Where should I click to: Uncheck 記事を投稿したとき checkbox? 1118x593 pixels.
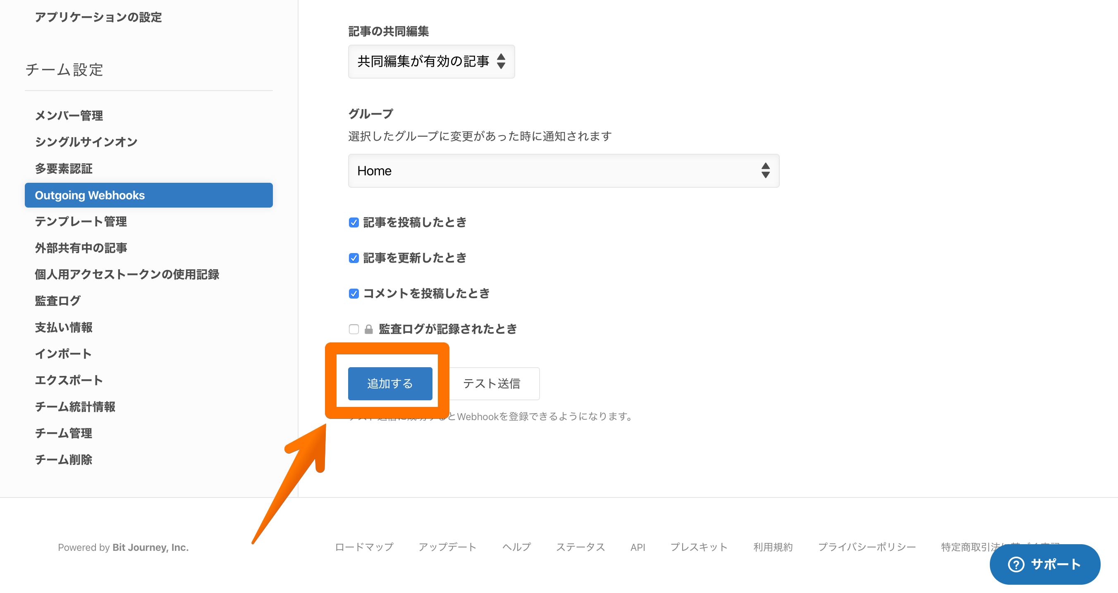pyautogui.click(x=354, y=222)
